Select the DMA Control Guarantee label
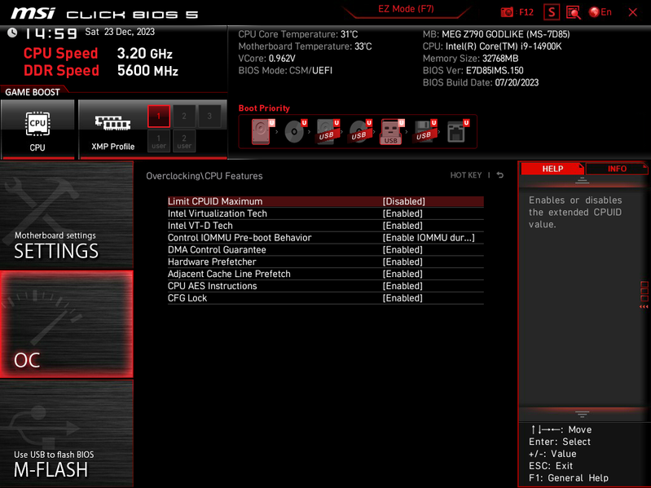 (x=217, y=249)
